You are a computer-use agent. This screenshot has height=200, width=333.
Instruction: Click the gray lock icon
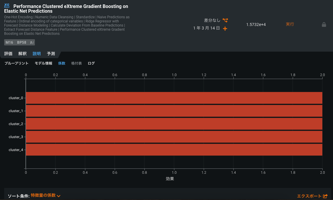tap(324, 24)
